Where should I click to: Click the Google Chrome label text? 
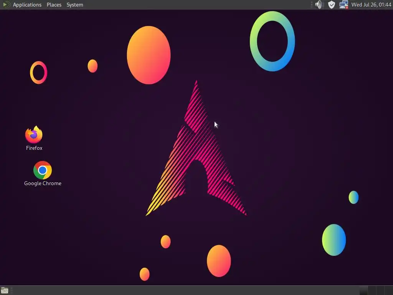43,183
